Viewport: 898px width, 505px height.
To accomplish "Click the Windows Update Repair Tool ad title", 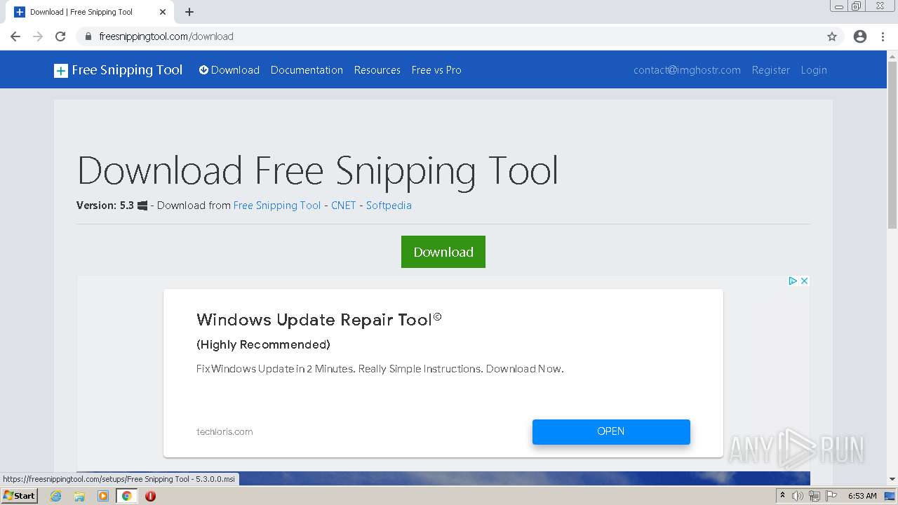I will click(319, 320).
